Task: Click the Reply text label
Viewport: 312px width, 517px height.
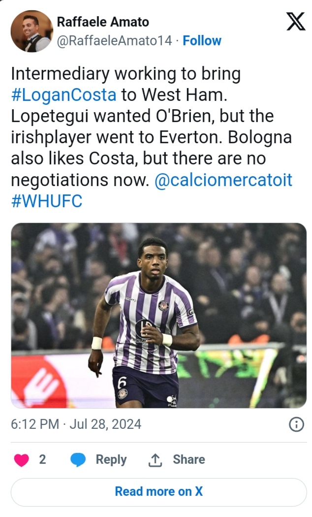Action: 111,459
